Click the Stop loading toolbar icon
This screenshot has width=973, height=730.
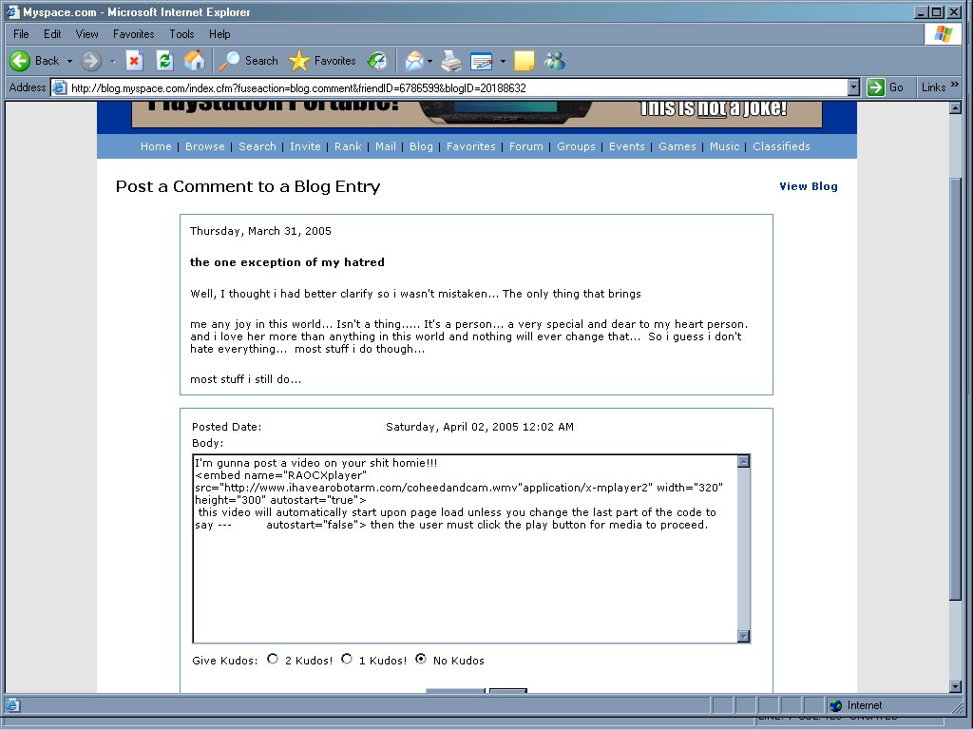pyautogui.click(x=134, y=61)
